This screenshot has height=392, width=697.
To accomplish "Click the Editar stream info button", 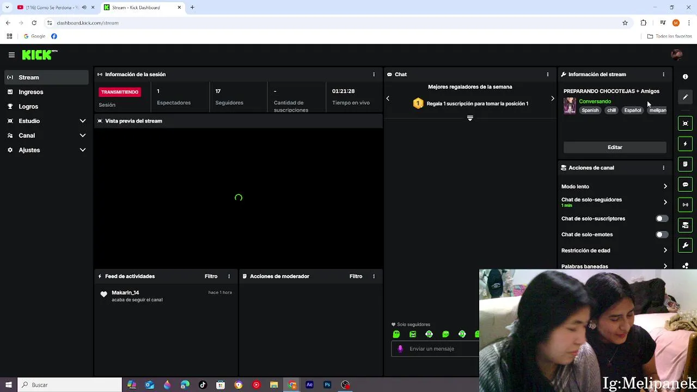I will click(615, 148).
